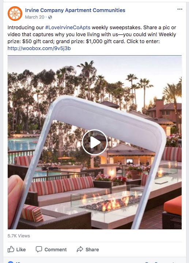The height and width of the screenshot is (263, 189).
Task: Open the woobox.com/9v5j3b sweepstakes link
Action: point(39,48)
